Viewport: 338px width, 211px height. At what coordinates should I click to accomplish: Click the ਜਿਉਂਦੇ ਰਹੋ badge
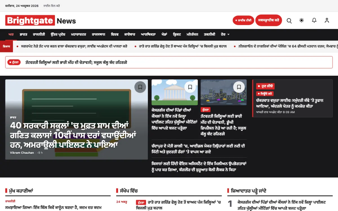(265, 94)
